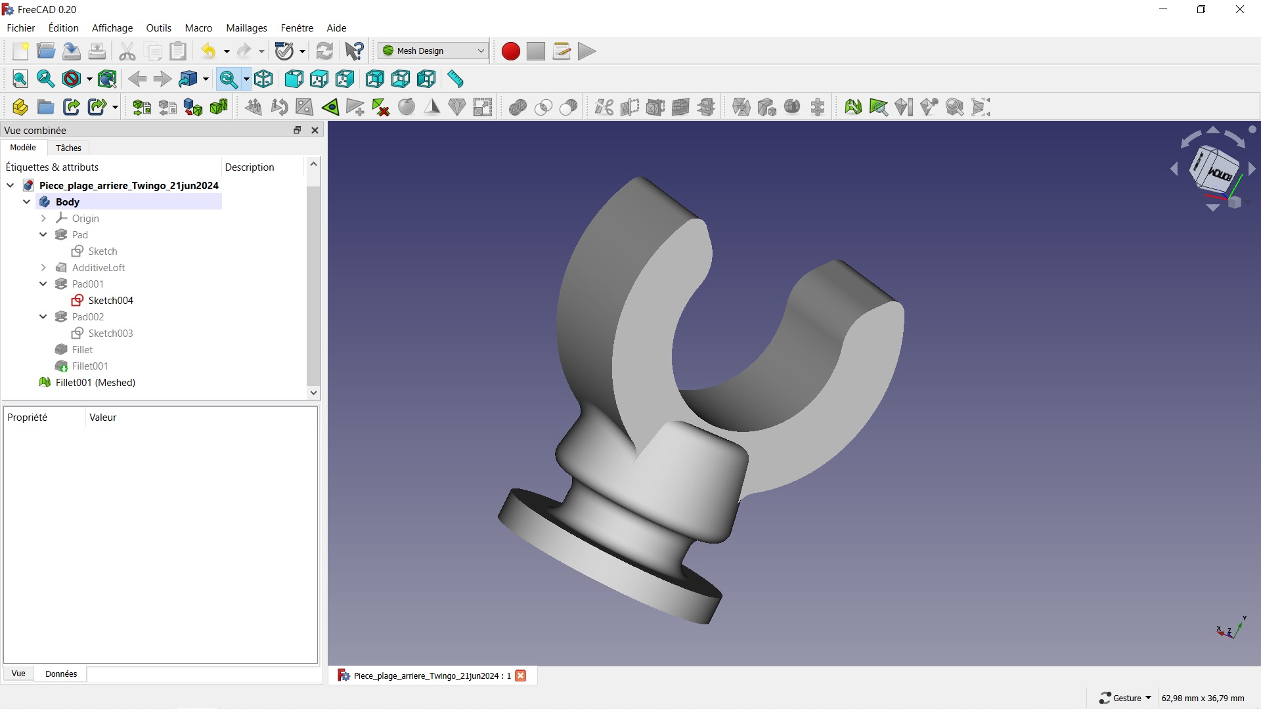This screenshot has width=1261, height=709.
Task: Collapse the Body tree node
Action: 27,202
